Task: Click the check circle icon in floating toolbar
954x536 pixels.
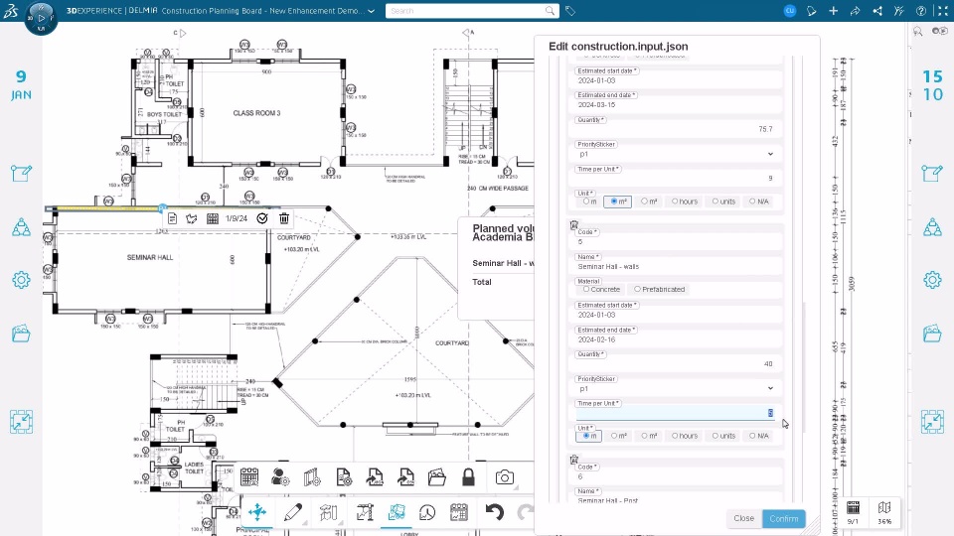Action: tap(262, 218)
